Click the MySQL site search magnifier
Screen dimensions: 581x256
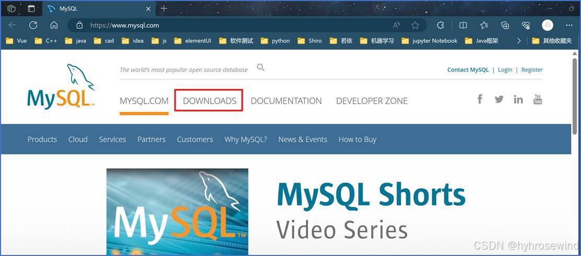pos(261,68)
